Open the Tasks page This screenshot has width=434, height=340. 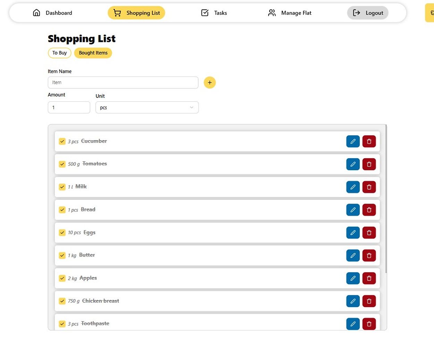coord(214,13)
